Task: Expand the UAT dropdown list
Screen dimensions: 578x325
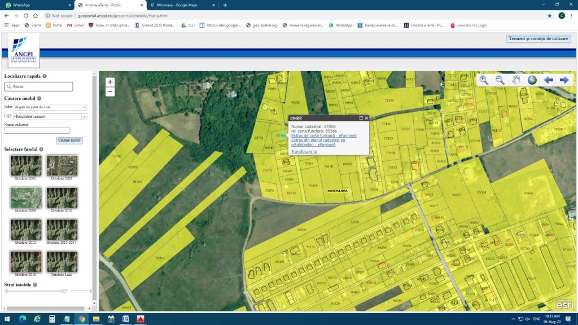Action: point(84,116)
